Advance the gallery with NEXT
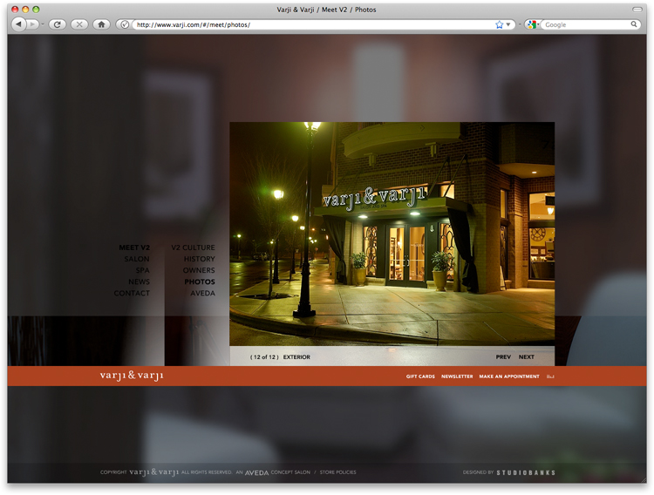Viewport: 654px width, 495px height. click(527, 357)
